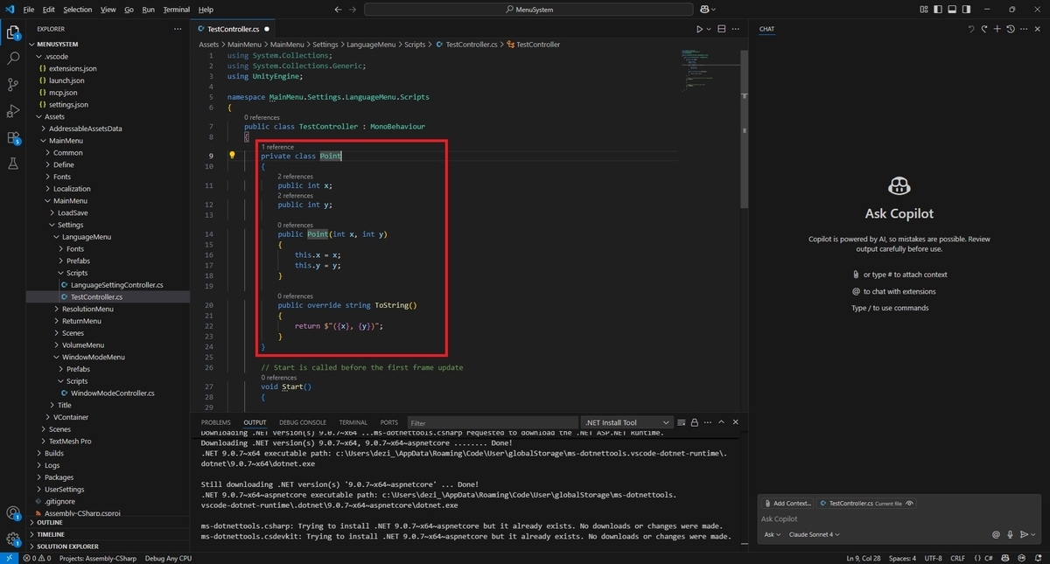Click the Output Filter input field
1050x564 pixels.
click(493, 423)
